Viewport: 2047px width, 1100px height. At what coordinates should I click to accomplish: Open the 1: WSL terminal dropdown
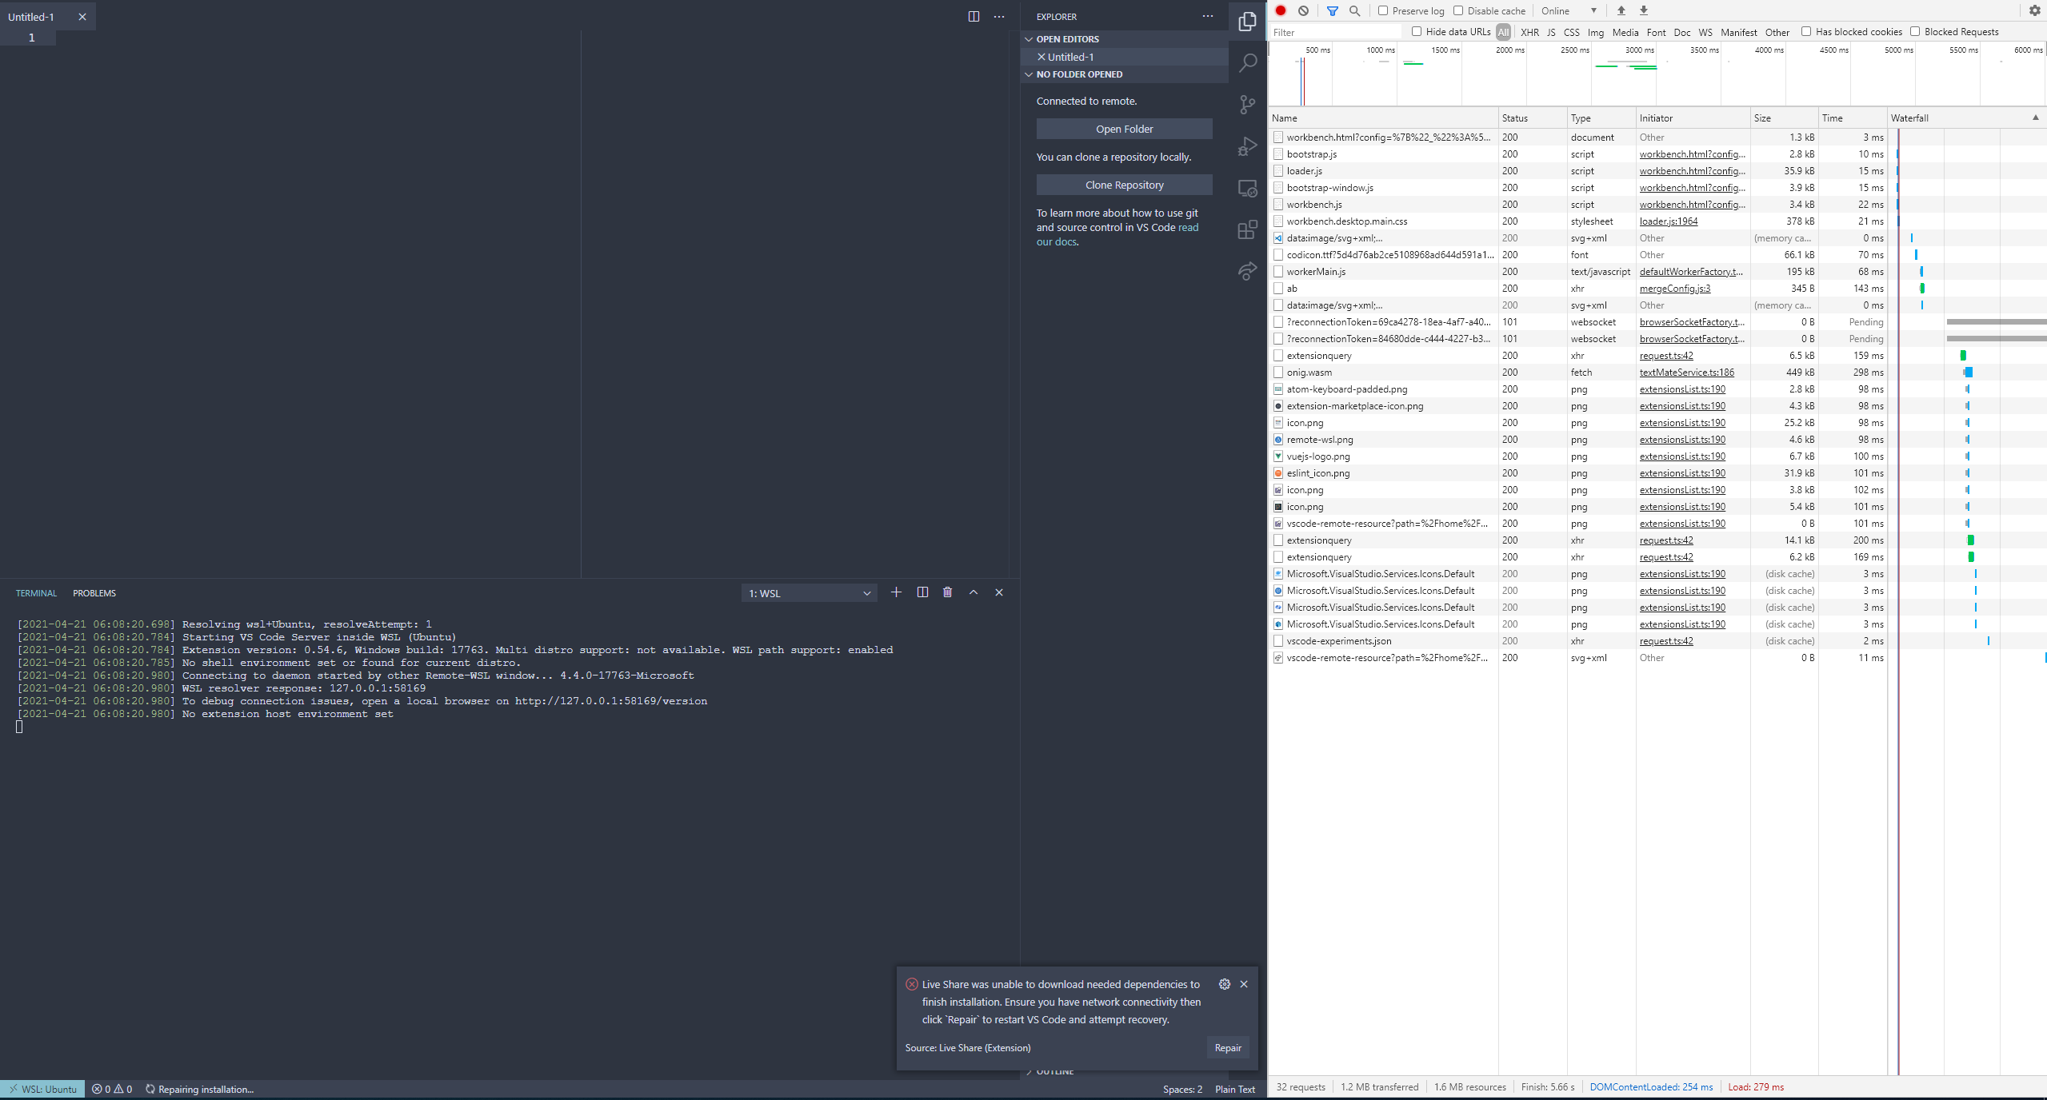pos(809,593)
